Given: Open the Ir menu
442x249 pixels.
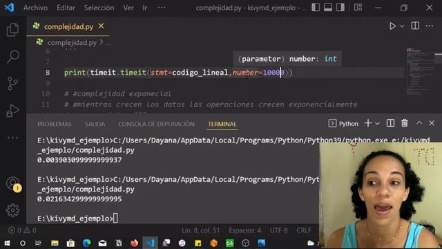Looking at the screenshot, I should pyautogui.click(x=144, y=8).
